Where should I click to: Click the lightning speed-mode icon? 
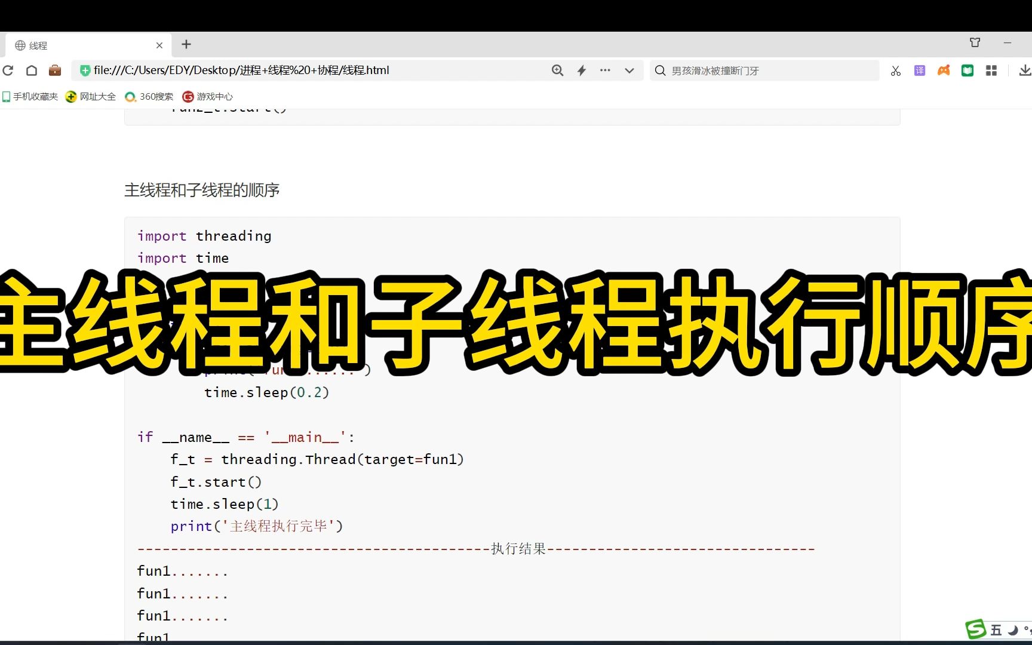click(x=581, y=70)
